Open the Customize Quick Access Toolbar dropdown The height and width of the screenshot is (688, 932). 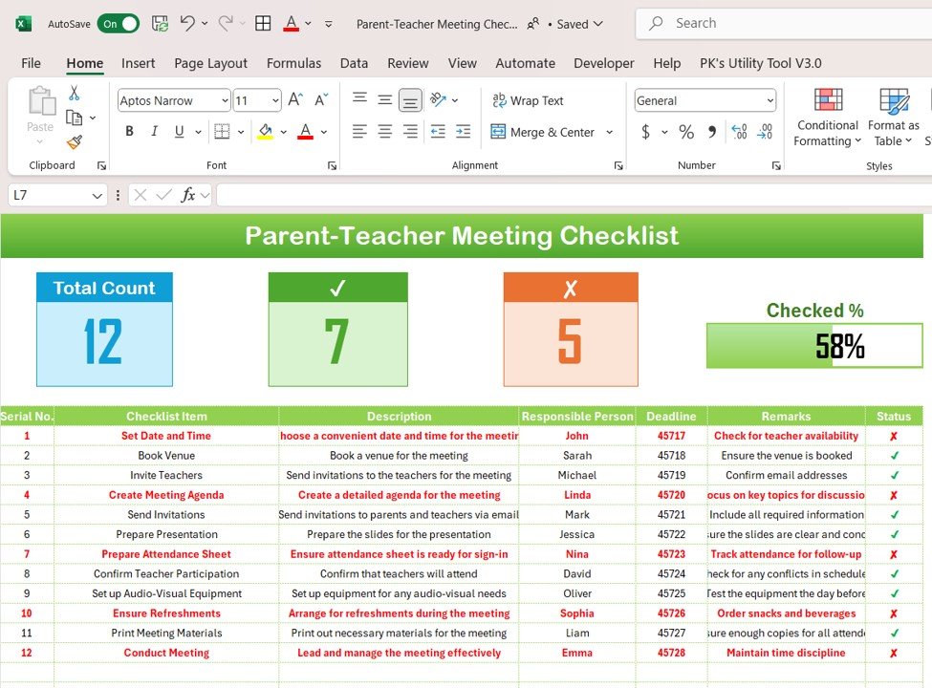pos(328,24)
